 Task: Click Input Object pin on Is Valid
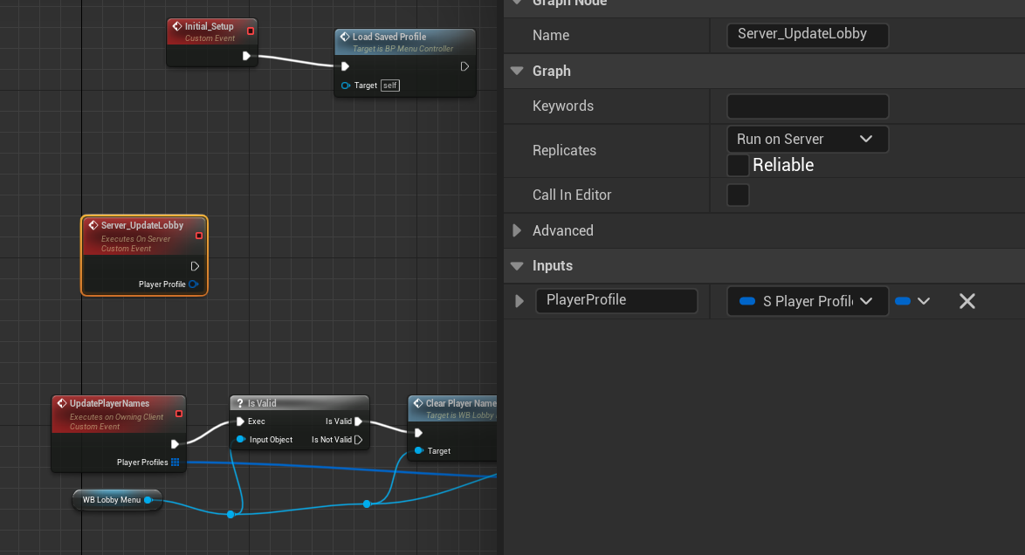pos(241,439)
